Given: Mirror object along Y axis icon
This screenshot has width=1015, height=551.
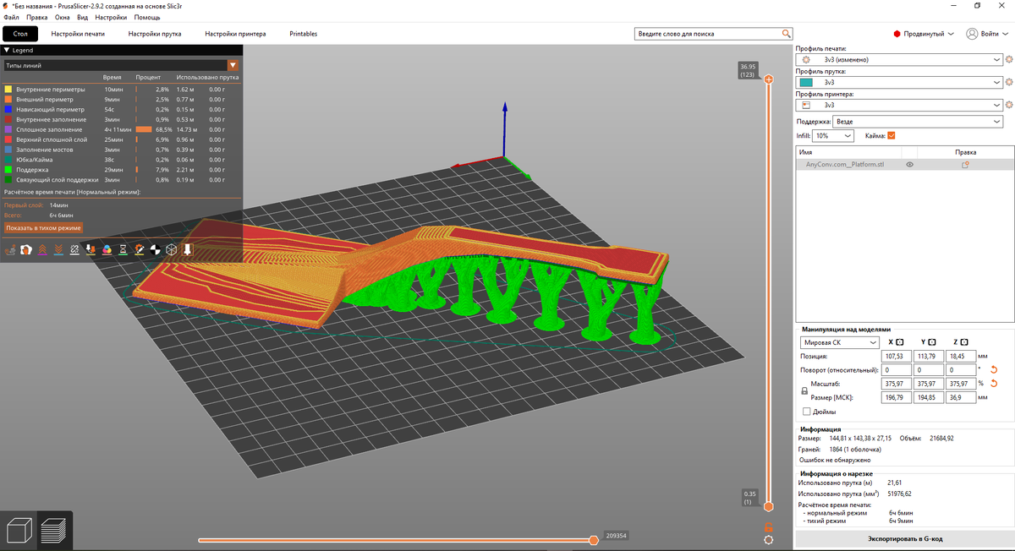Looking at the screenshot, I should [x=931, y=341].
